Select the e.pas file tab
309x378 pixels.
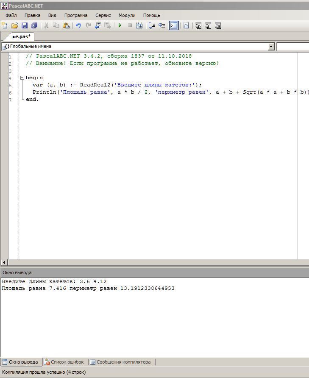(x=21, y=36)
